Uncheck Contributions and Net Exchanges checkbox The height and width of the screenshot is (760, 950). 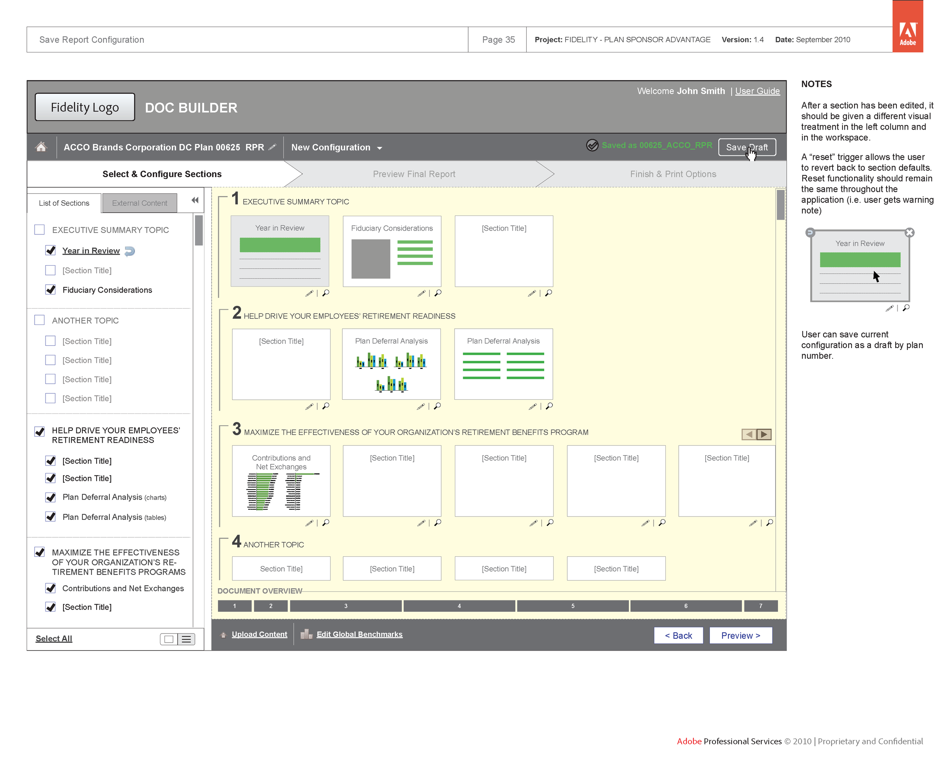tap(51, 588)
